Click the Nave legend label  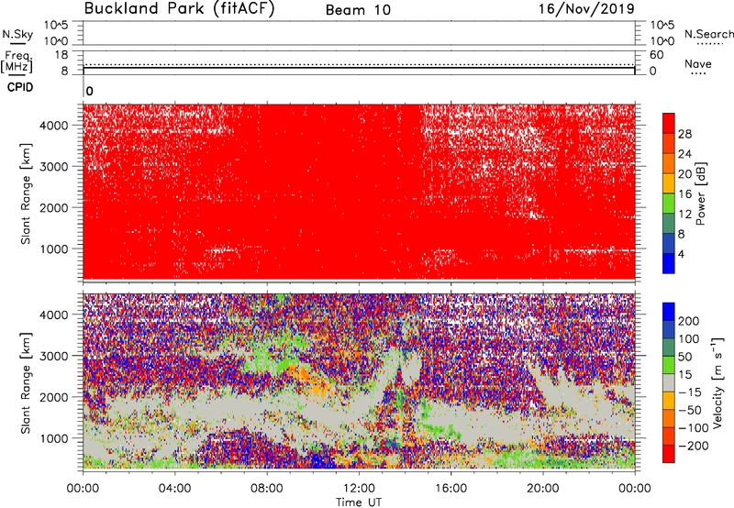[698, 63]
